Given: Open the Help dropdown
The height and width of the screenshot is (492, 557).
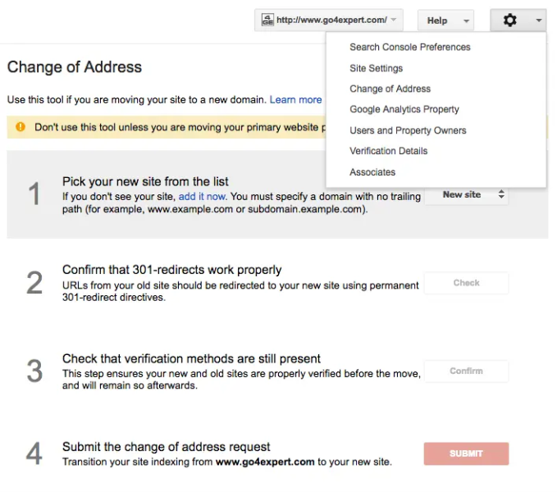Looking at the screenshot, I should 445,20.
